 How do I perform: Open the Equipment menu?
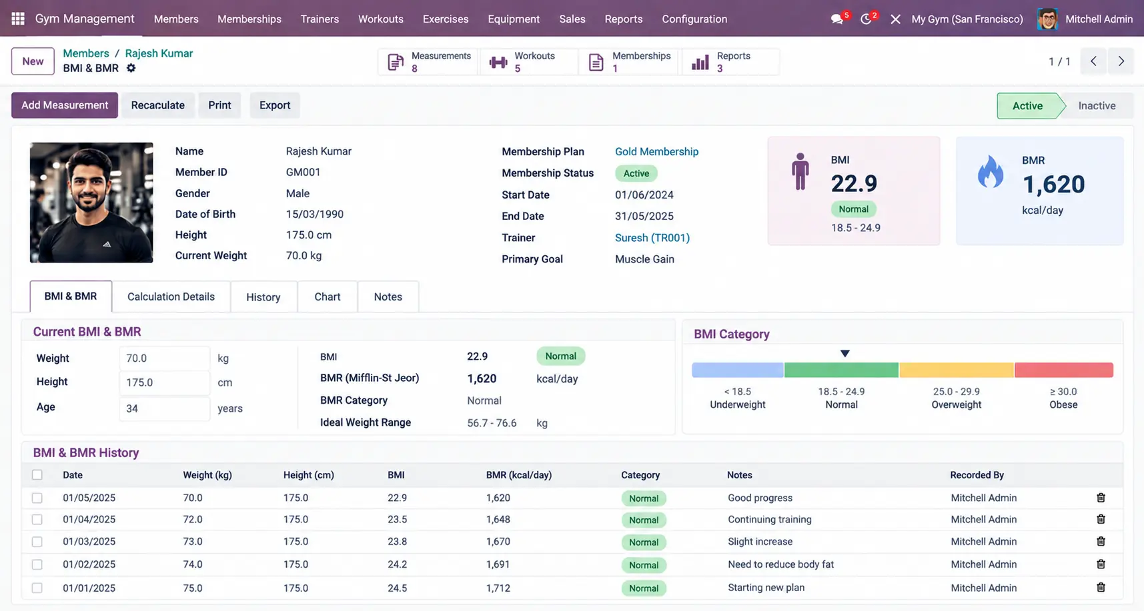[514, 19]
